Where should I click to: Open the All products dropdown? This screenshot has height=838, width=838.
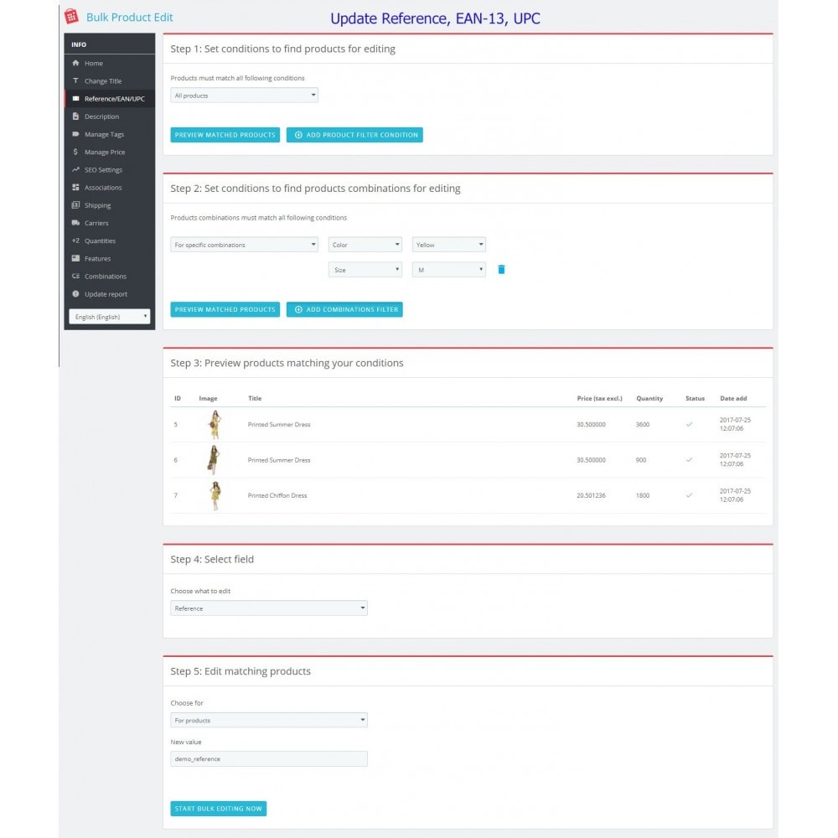pos(244,96)
